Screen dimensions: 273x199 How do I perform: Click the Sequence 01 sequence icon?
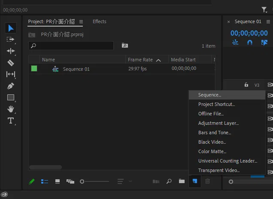pyautogui.click(x=55, y=69)
